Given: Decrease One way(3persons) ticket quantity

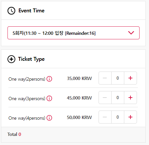Looking at the screenshot, I should (x=105, y=98).
